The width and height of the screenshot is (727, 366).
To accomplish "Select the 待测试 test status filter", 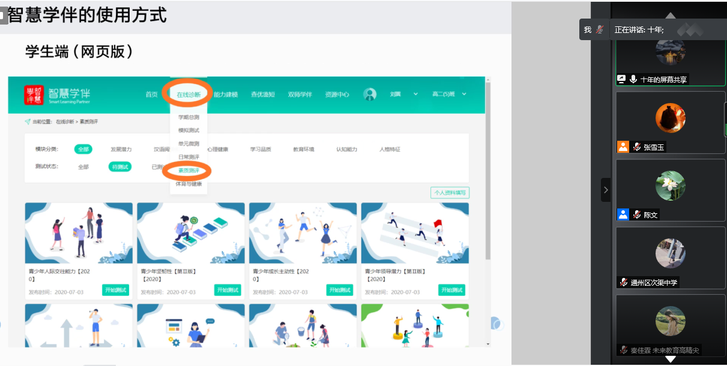I will point(121,167).
